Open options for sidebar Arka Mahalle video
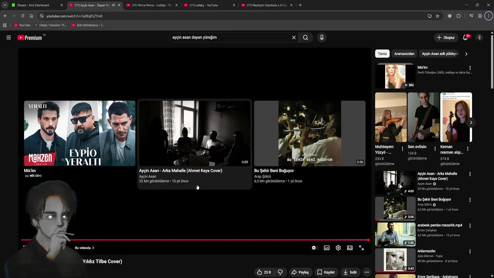Image resolution: width=494 pixels, height=278 pixels. tap(470, 174)
